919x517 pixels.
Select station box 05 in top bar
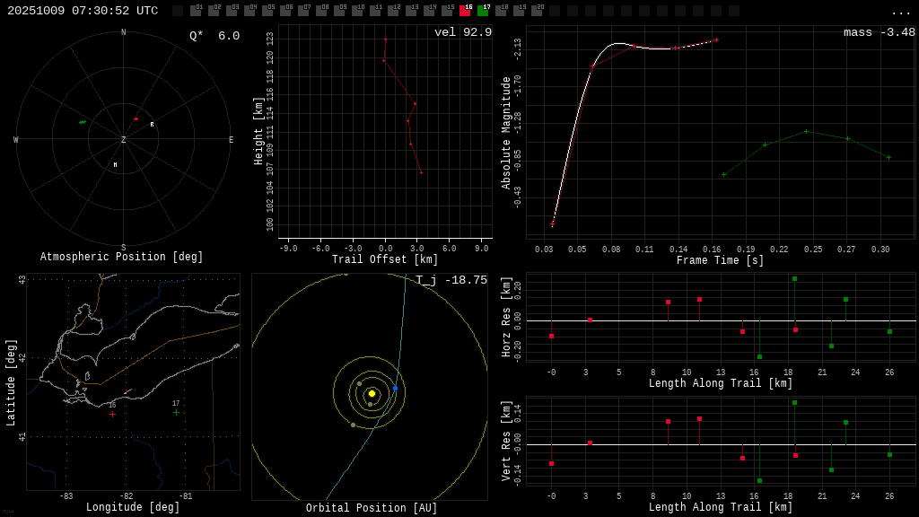267,11
